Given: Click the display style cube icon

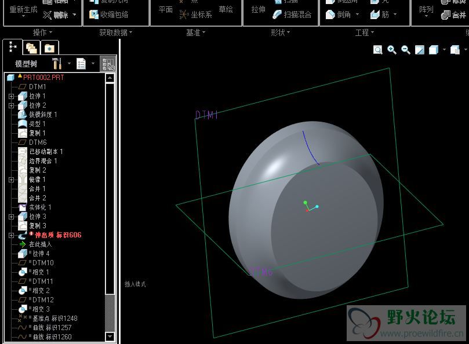Looking at the screenshot, I should (434, 50).
